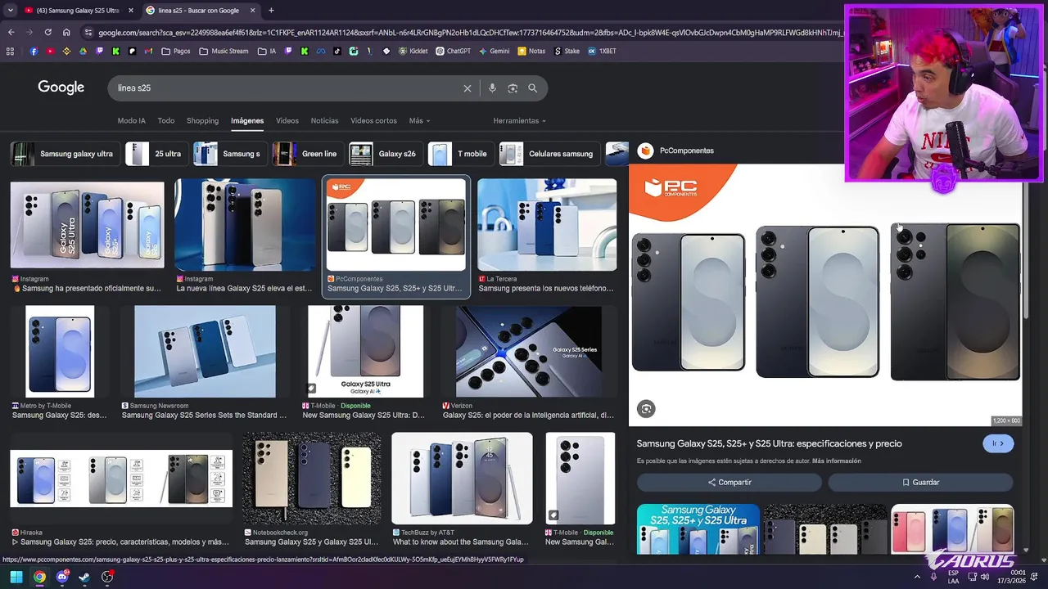Start voice search with the microphone icon
Screen dimensions: 1048x589
492,88
